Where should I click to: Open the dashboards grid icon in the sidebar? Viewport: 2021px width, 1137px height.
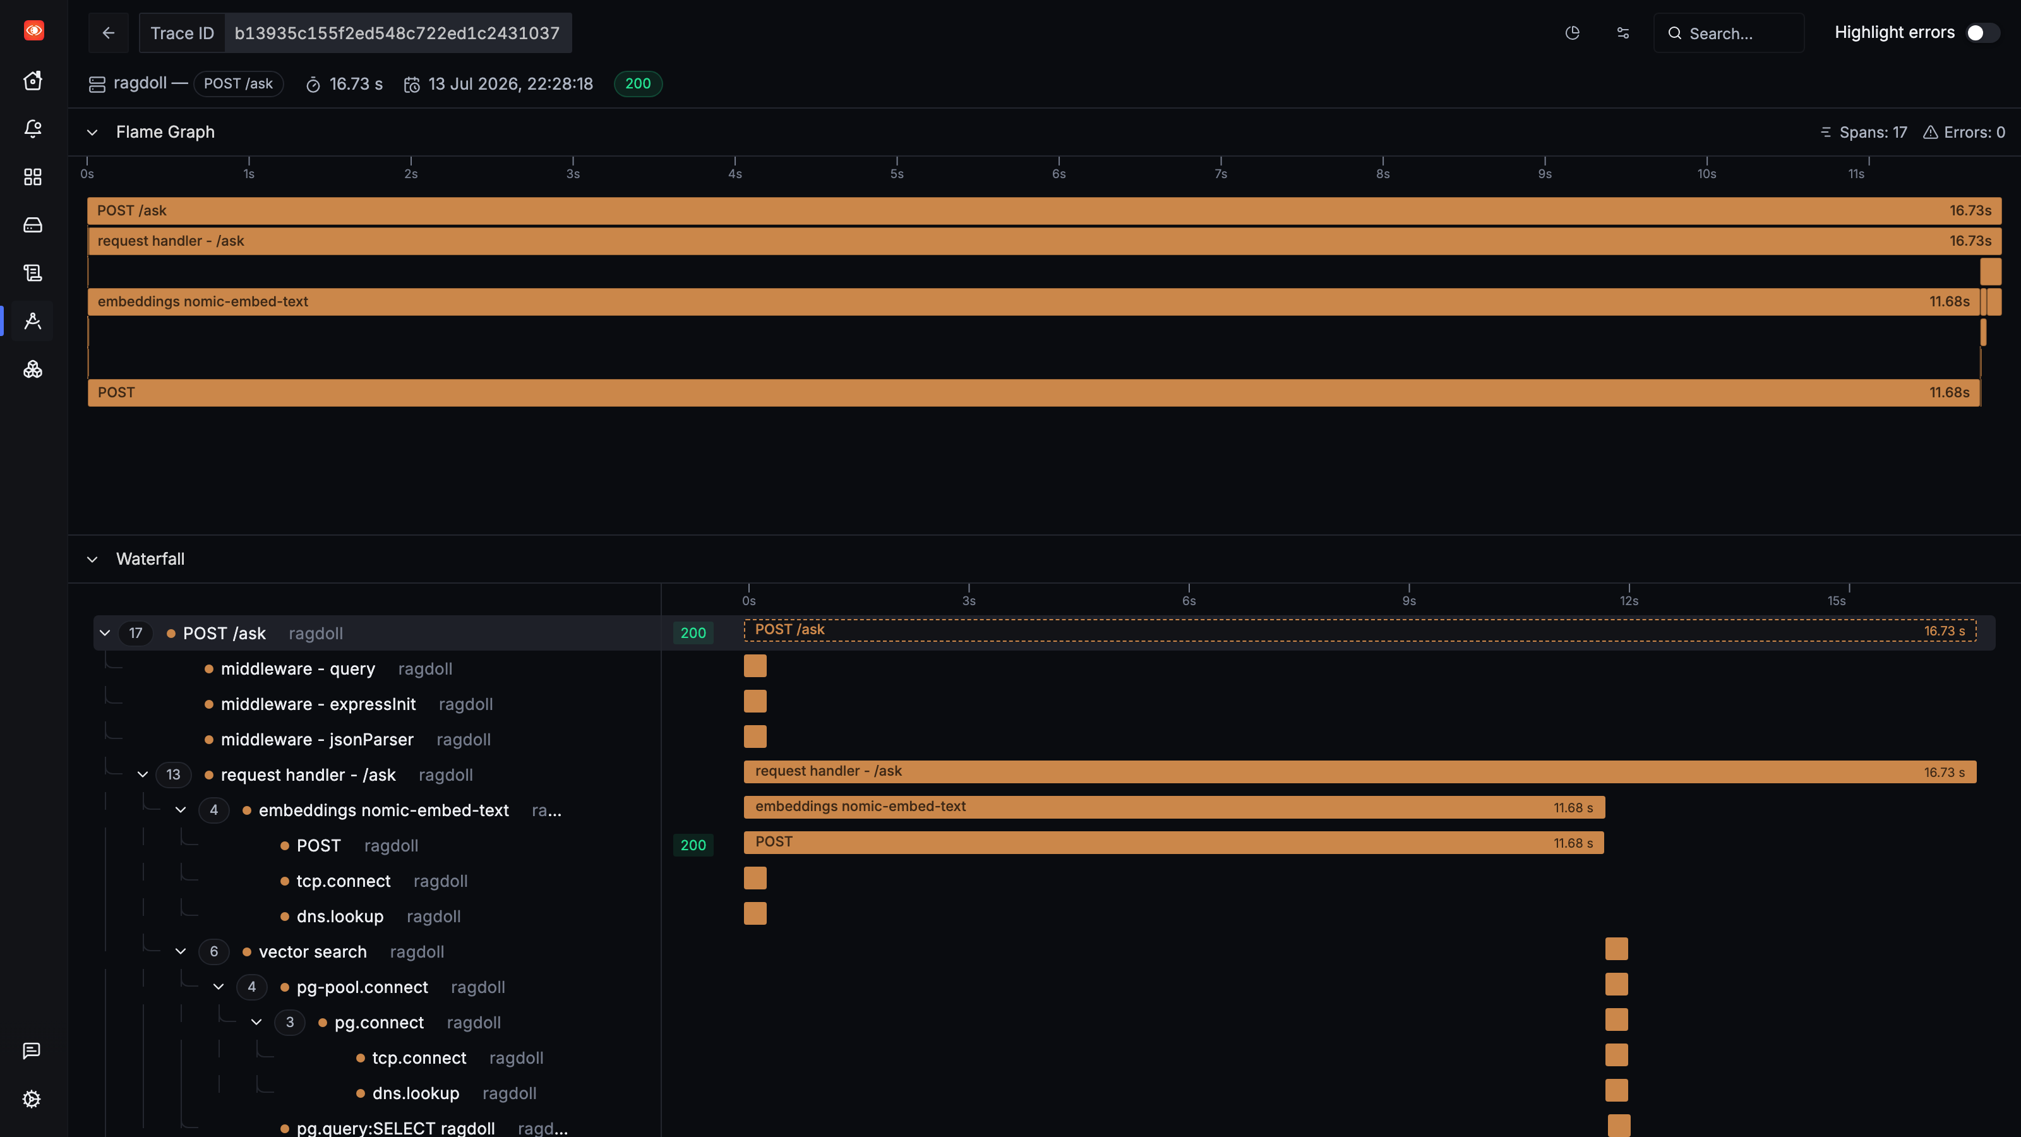point(33,177)
